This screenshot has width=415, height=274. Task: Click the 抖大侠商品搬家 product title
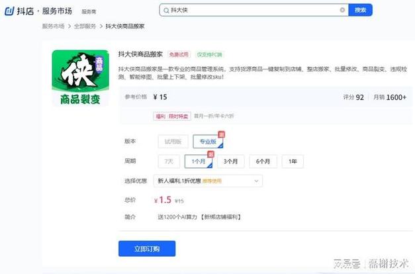point(140,54)
